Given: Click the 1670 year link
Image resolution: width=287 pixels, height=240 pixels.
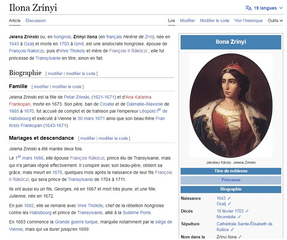Looking at the screenshot, I should [29, 111].
